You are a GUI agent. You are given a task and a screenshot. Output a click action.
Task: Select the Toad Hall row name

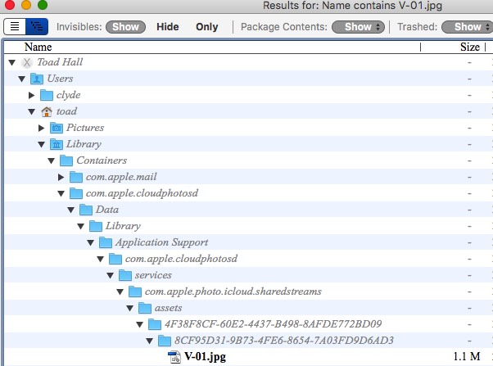point(60,62)
